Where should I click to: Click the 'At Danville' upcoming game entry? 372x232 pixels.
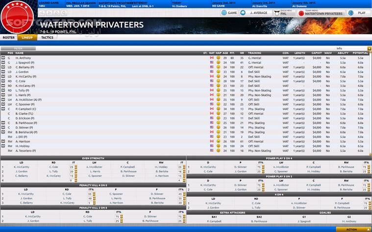pyautogui.click(x=260, y=6)
